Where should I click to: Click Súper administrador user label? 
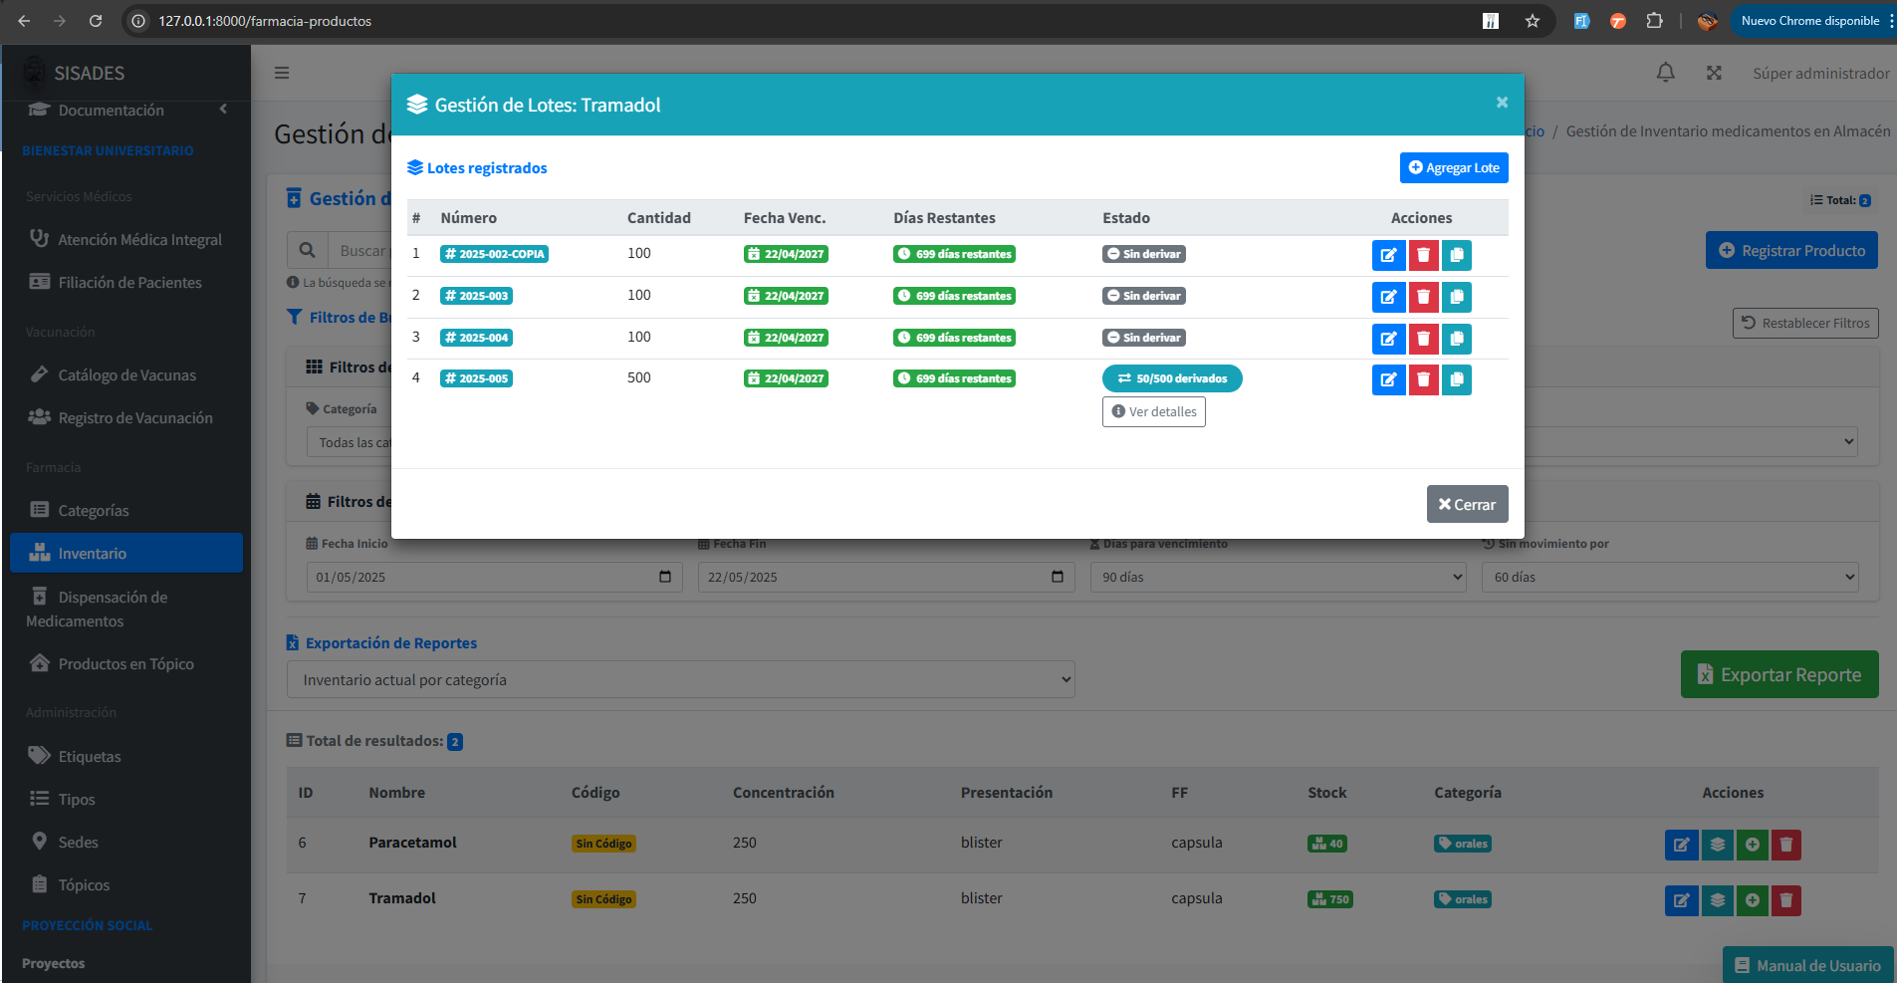coord(1821,73)
